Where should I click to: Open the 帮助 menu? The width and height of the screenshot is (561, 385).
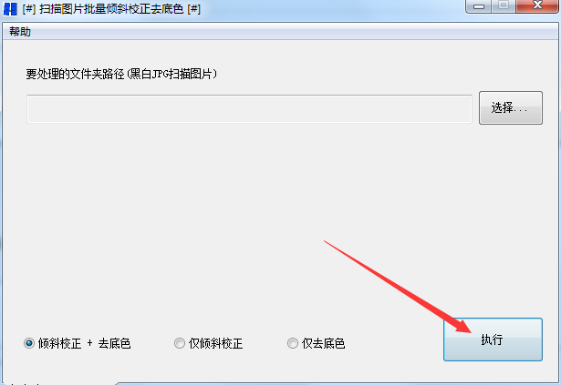click(20, 32)
